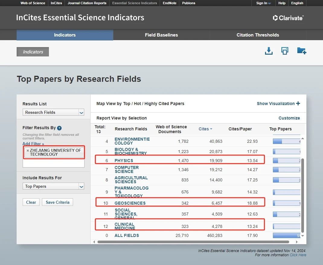Click the Save Criteria button
Image resolution: width=323 pixels, height=265 pixels.
point(57,202)
